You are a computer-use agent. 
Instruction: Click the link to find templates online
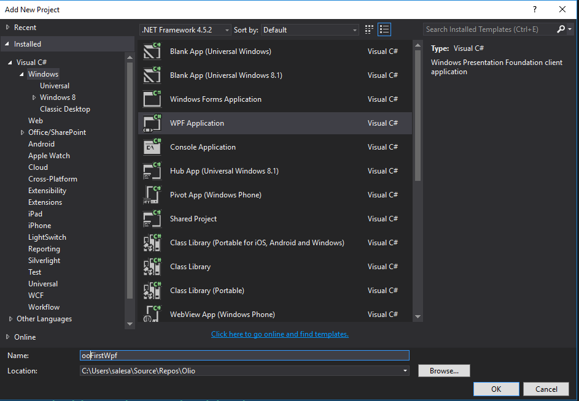[279, 334]
